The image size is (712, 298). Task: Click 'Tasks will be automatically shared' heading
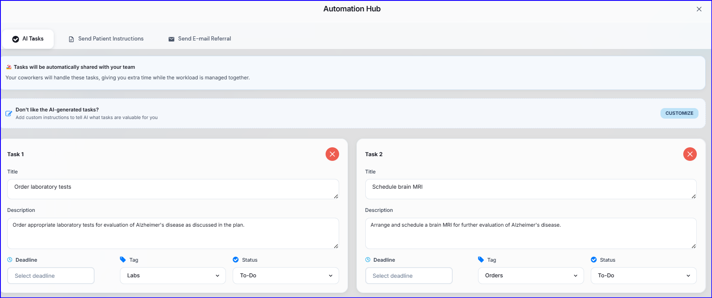[74, 67]
